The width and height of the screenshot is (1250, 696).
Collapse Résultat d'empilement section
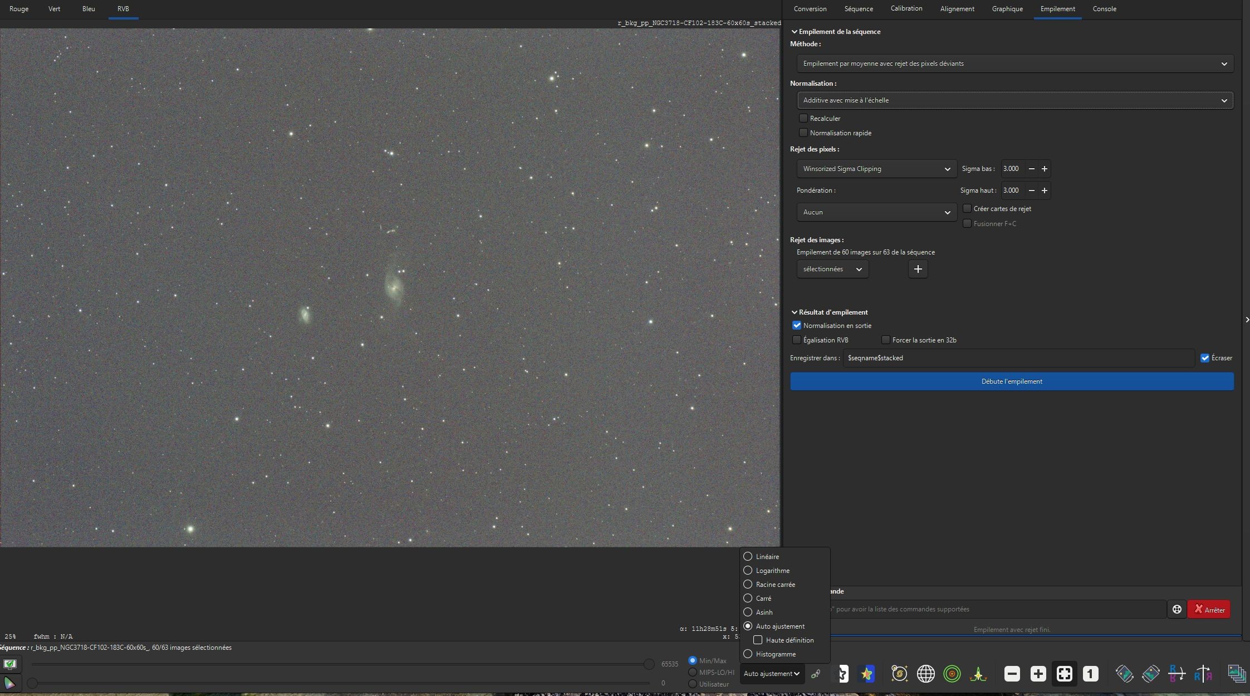pos(795,312)
